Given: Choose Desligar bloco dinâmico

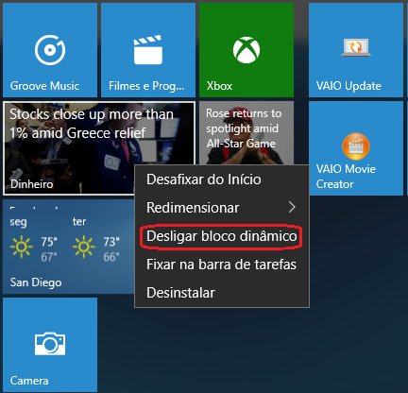Looking at the screenshot, I should pyautogui.click(x=222, y=236).
